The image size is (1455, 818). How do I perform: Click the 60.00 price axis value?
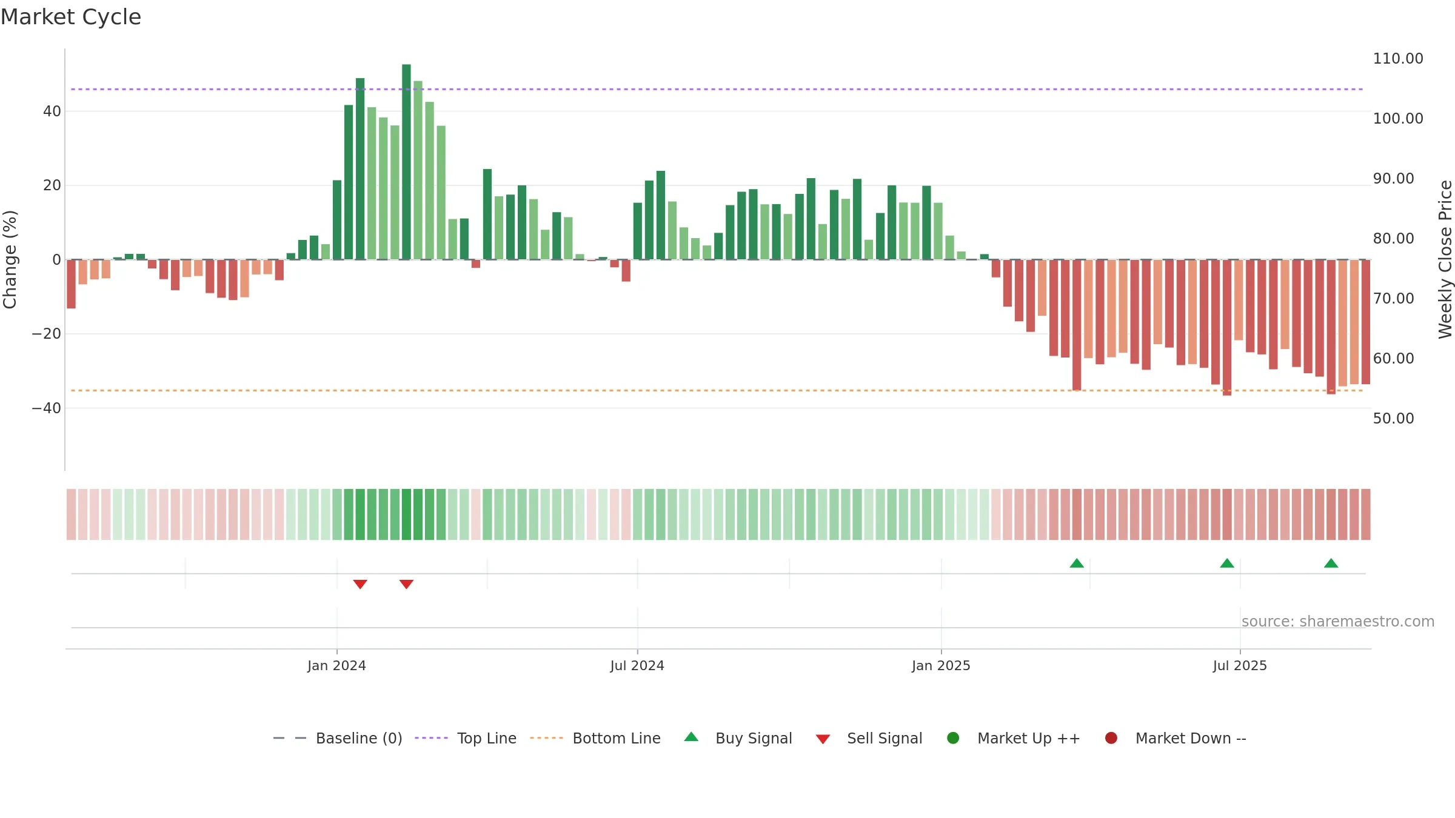tap(1393, 359)
